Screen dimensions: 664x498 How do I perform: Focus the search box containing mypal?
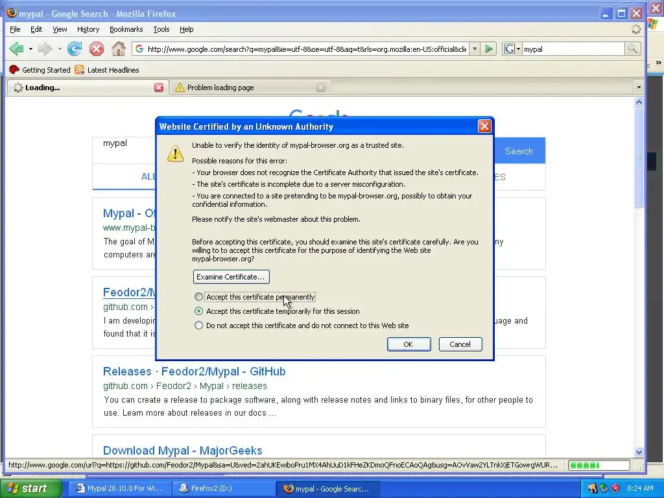[x=573, y=49]
